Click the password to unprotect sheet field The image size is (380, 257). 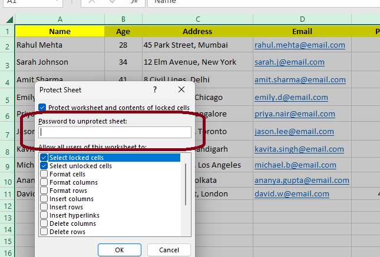coord(115,132)
